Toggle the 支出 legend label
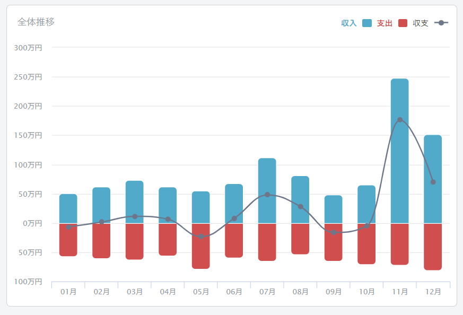This screenshot has height=315, width=463. point(385,23)
